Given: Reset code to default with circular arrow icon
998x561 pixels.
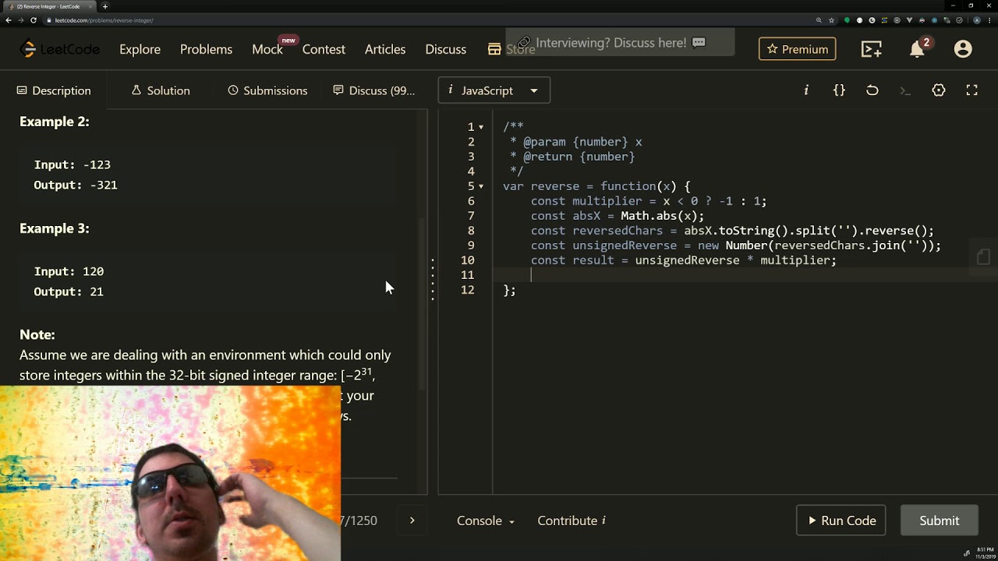Looking at the screenshot, I should (x=872, y=90).
